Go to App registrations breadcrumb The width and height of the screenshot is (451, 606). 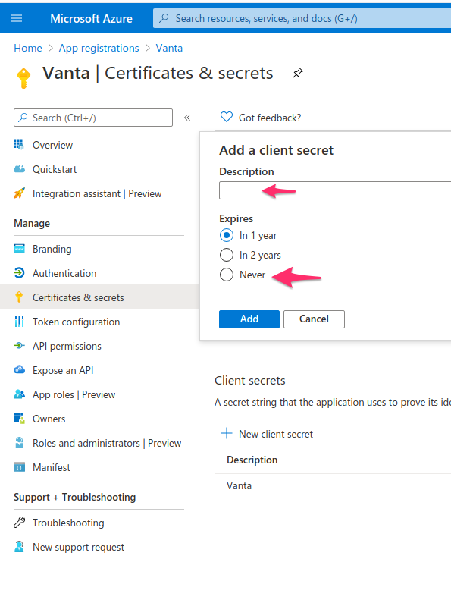point(99,48)
